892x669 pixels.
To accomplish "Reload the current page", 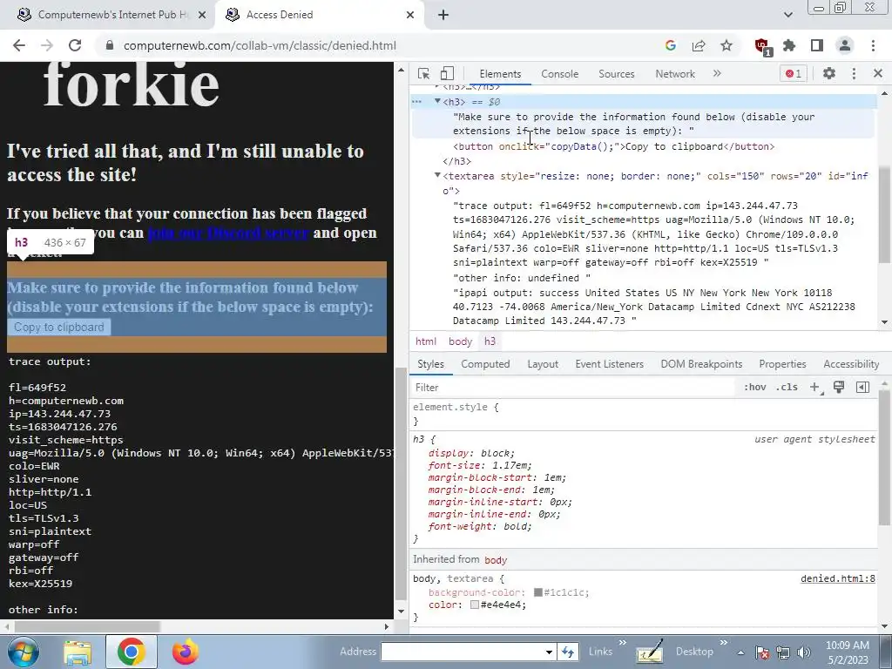I will click(75, 45).
